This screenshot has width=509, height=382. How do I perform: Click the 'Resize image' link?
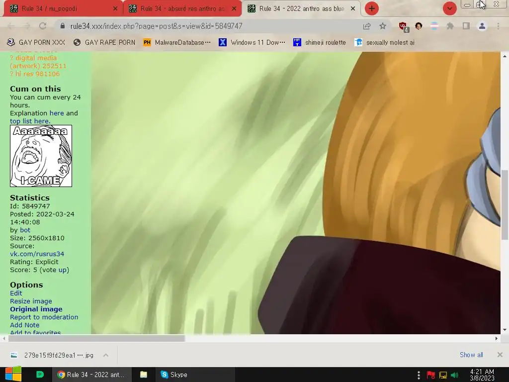31,301
